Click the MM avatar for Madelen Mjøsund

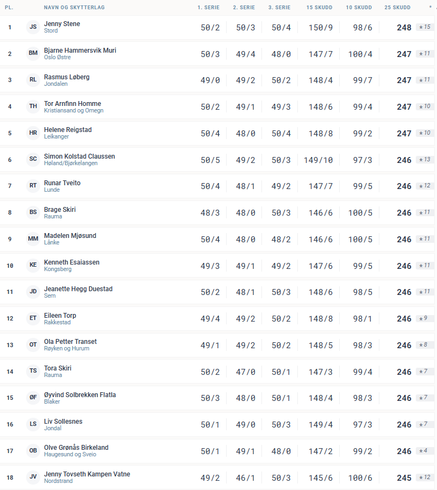tap(33, 239)
